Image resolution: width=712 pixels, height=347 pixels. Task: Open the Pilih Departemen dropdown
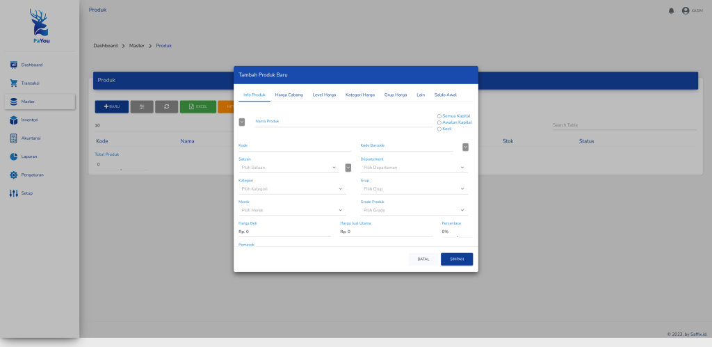coord(414,168)
